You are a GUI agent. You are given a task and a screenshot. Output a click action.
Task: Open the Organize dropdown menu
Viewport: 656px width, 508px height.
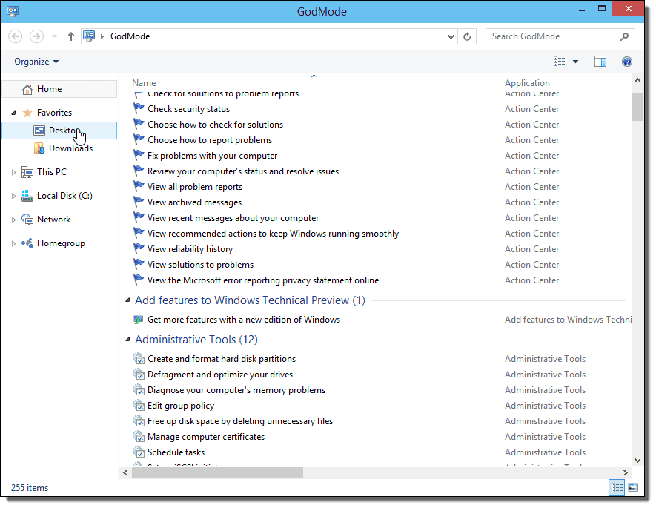(x=36, y=62)
